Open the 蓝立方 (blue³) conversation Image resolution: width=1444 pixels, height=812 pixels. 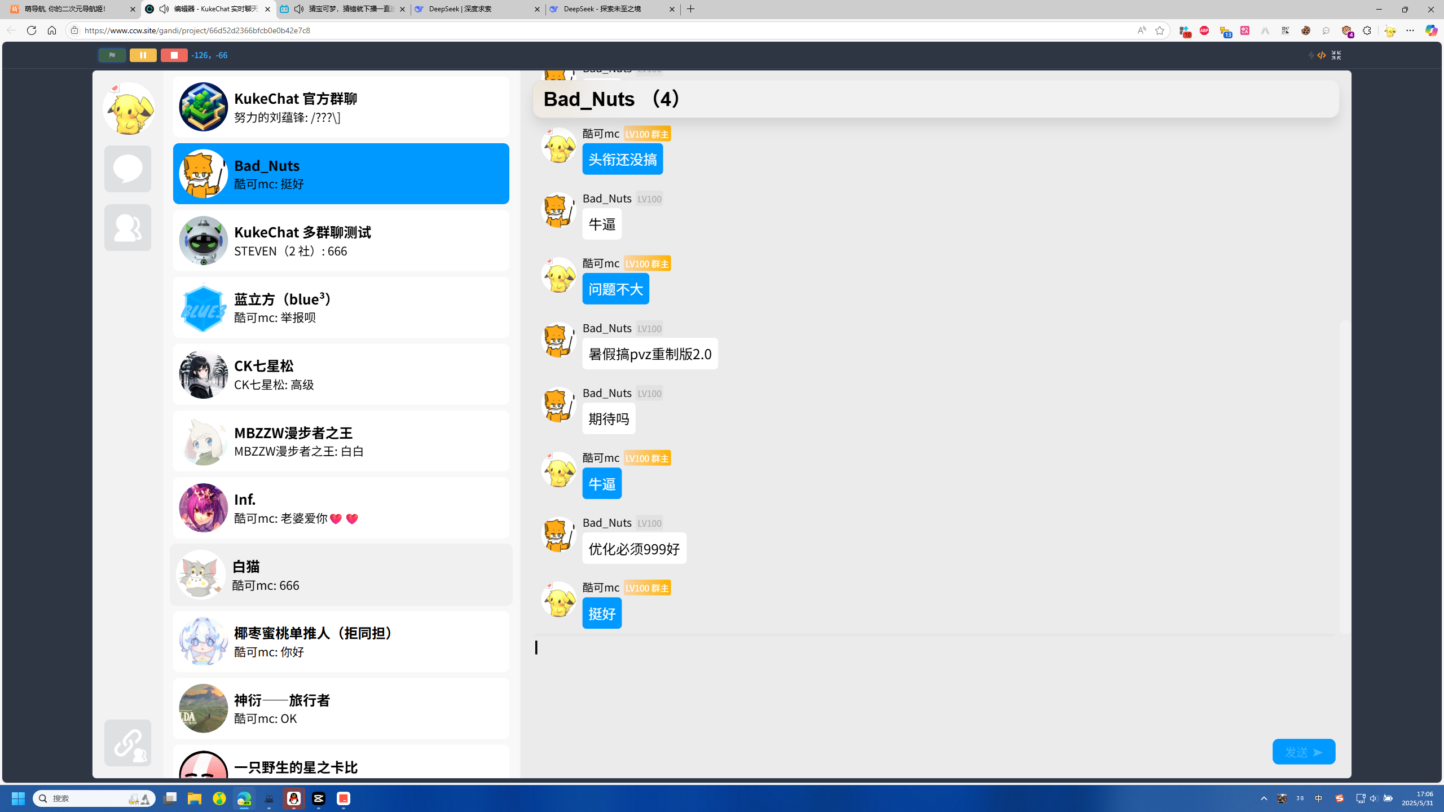[x=341, y=307]
